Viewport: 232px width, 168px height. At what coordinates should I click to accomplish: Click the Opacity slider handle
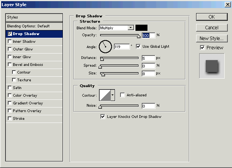[x=139, y=36]
